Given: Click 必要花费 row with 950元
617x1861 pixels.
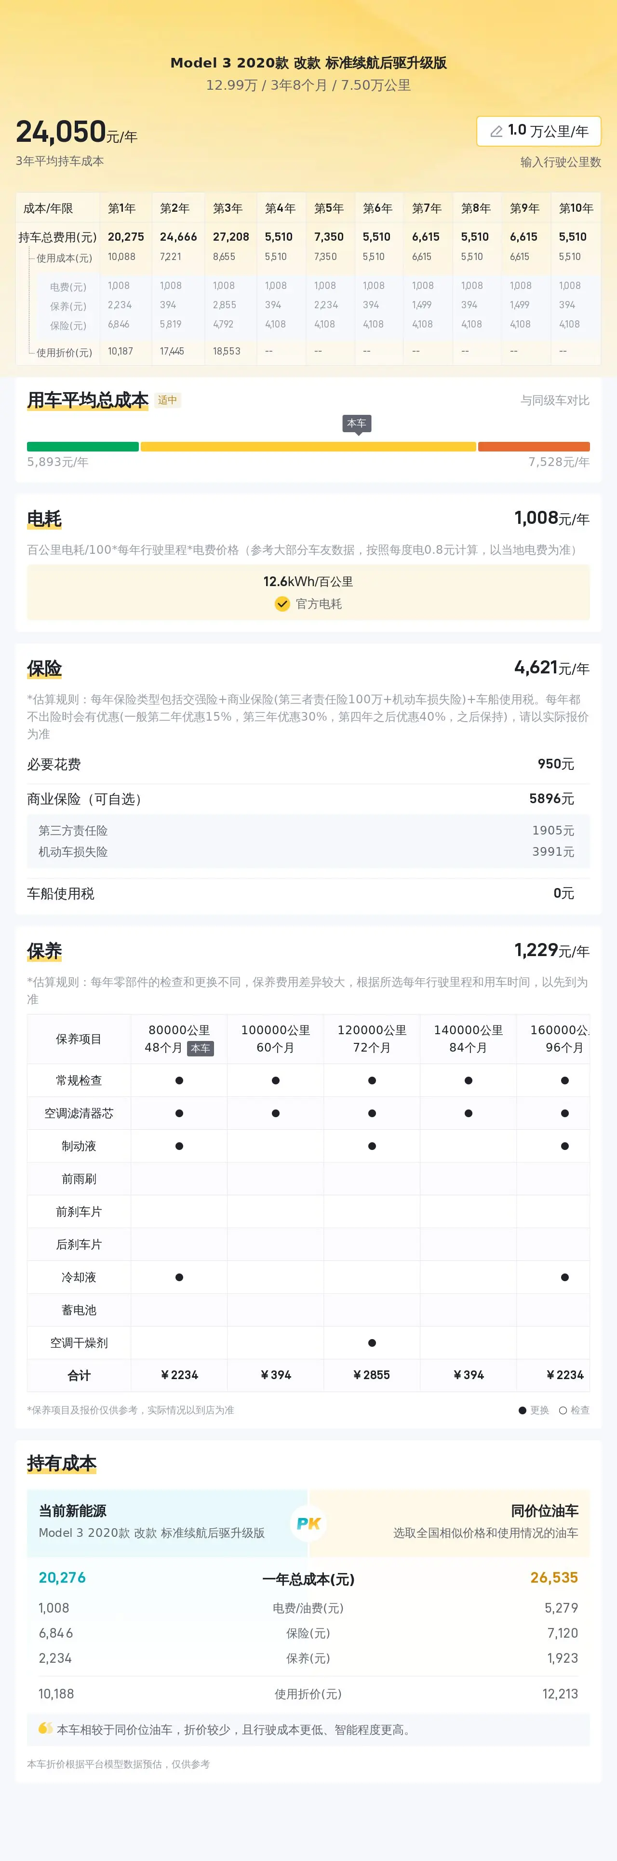Looking at the screenshot, I should pyautogui.click(x=308, y=765).
